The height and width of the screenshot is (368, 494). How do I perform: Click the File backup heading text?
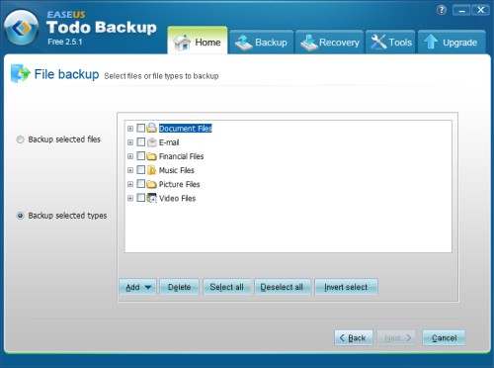coord(66,74)
